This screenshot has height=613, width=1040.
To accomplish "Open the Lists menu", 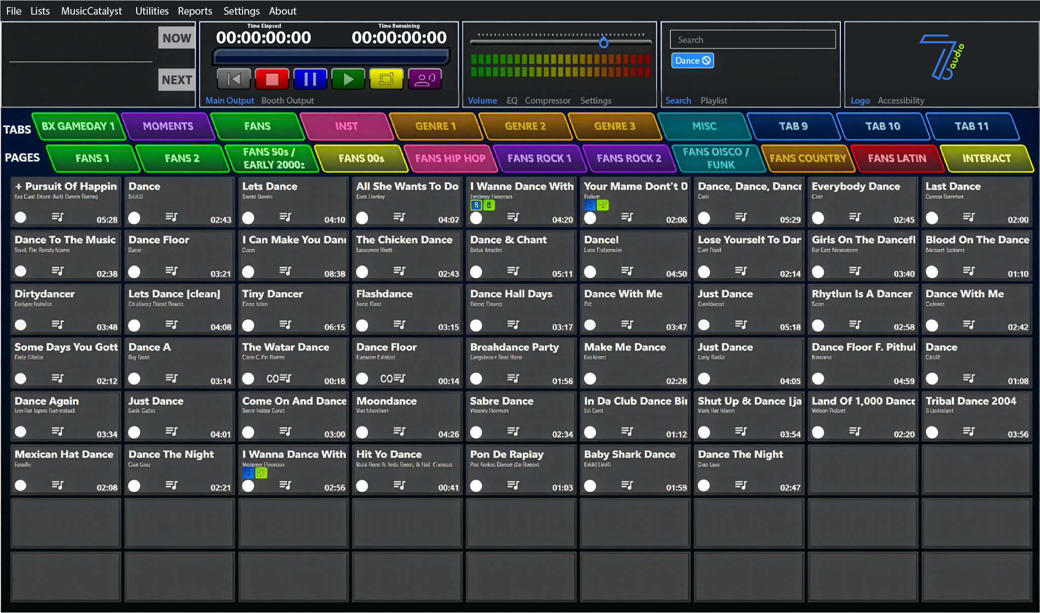I will [x=40, y=11].
